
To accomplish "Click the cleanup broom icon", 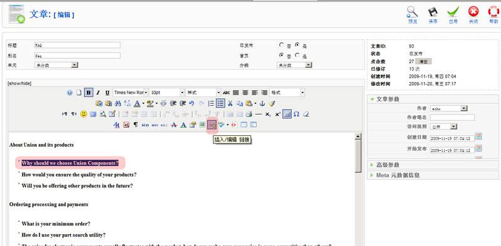I will (x=272, y=103).
